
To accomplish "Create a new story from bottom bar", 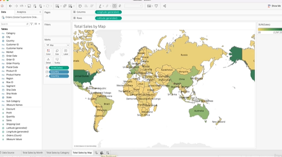I will pyautogui.click(x=108, y=153).
